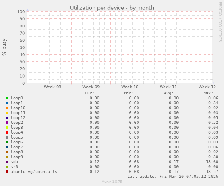Viewport: 224px width, 186px height.
Task: Click the 100 y-axis tick label
Action: 21,11
